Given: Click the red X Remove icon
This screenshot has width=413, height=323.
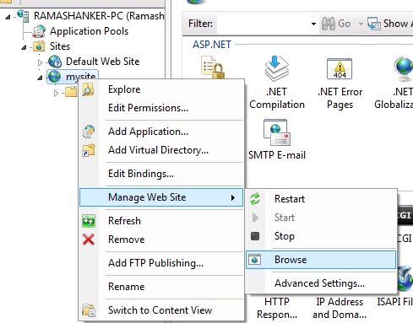Looking at the screenshot, I should tap(89, 240).
